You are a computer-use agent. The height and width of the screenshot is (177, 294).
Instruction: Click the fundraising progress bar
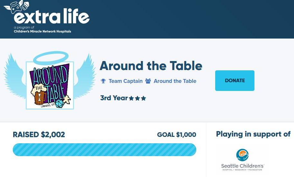pos(105,150)
